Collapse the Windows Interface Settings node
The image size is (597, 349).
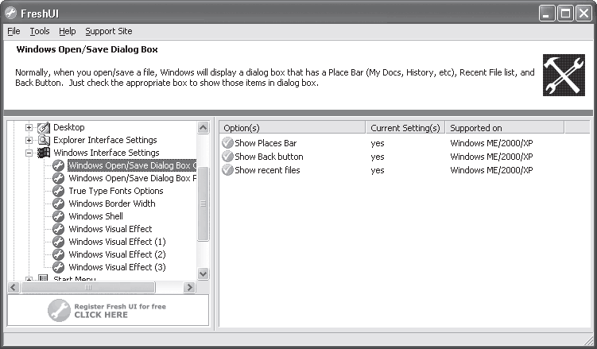point(29,153)
